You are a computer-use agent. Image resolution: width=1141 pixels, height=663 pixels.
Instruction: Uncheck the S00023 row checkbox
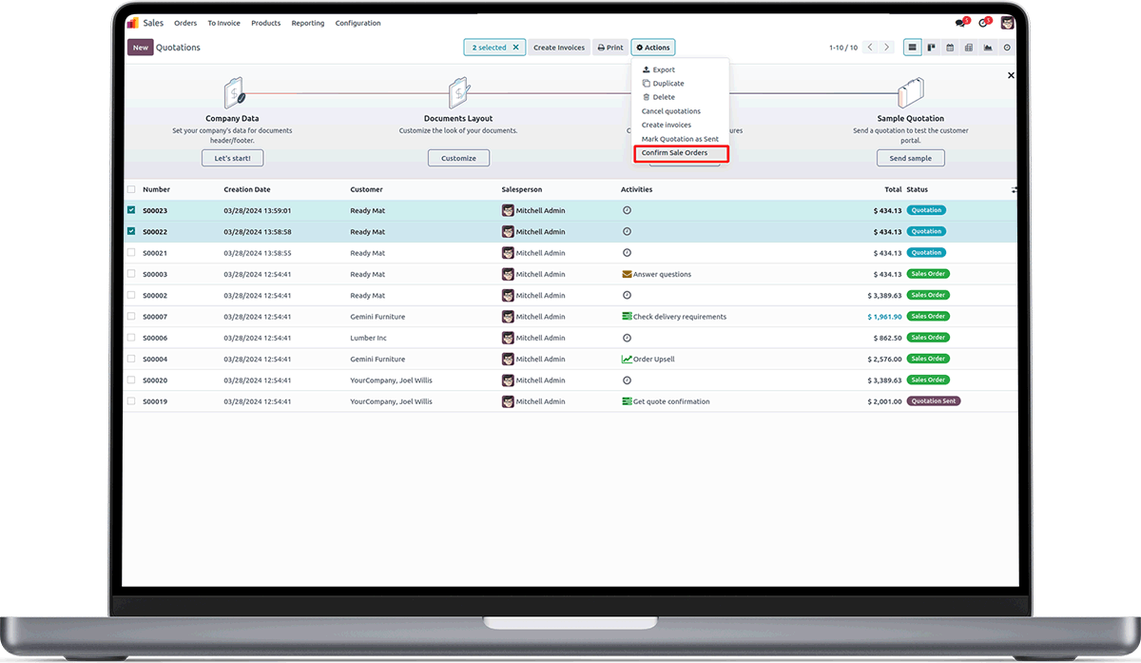click(131, 210)
